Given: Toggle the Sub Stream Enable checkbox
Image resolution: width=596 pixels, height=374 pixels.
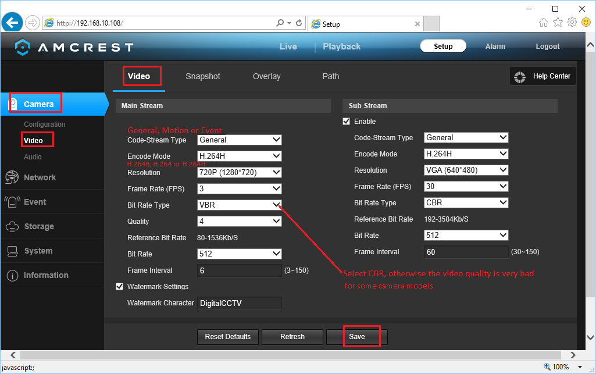Looking at the screenshot, I should point(347,122).
